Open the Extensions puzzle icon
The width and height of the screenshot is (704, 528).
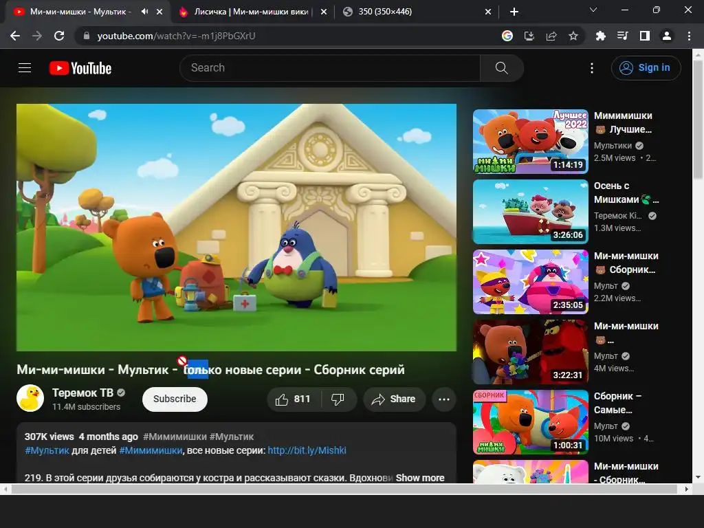click(x=601, y=36)
